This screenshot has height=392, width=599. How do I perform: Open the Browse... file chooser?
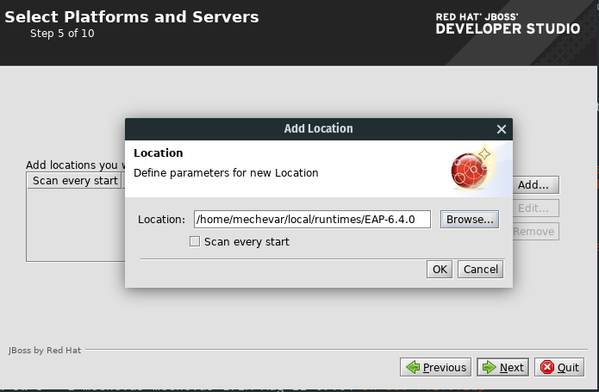pyautogui.click(x=470, y=220)
